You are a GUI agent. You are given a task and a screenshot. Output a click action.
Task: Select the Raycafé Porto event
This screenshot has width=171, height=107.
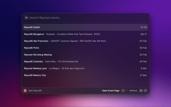point(32,48)
